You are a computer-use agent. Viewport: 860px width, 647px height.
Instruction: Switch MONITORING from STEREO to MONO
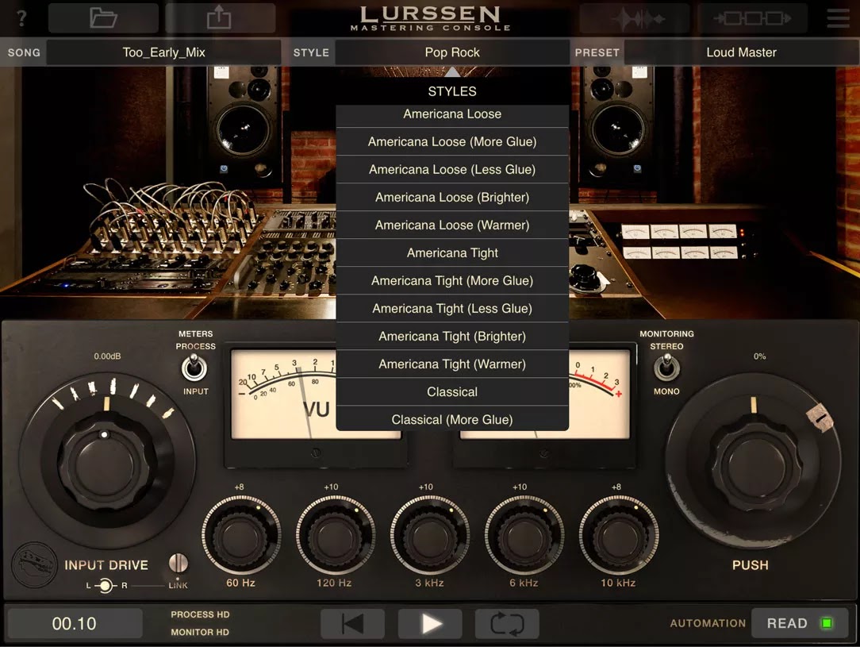pos(666,368)
